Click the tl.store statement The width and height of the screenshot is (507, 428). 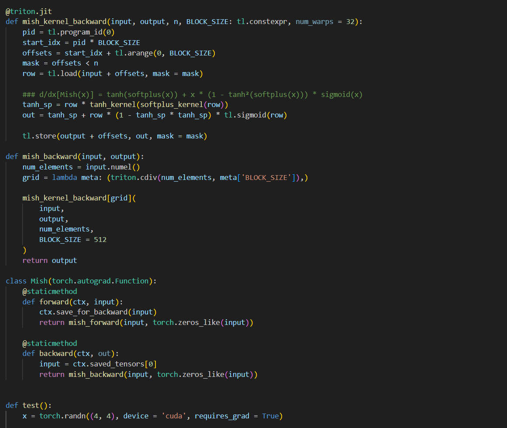click(x=115, y=136)
